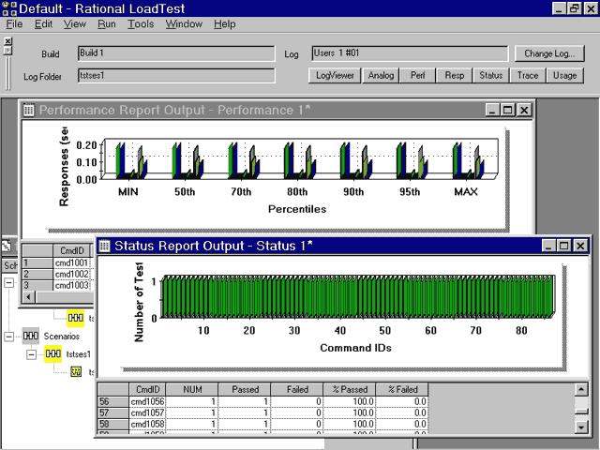Run the Perf report button
Screen dimensions: 600x450
417,75
